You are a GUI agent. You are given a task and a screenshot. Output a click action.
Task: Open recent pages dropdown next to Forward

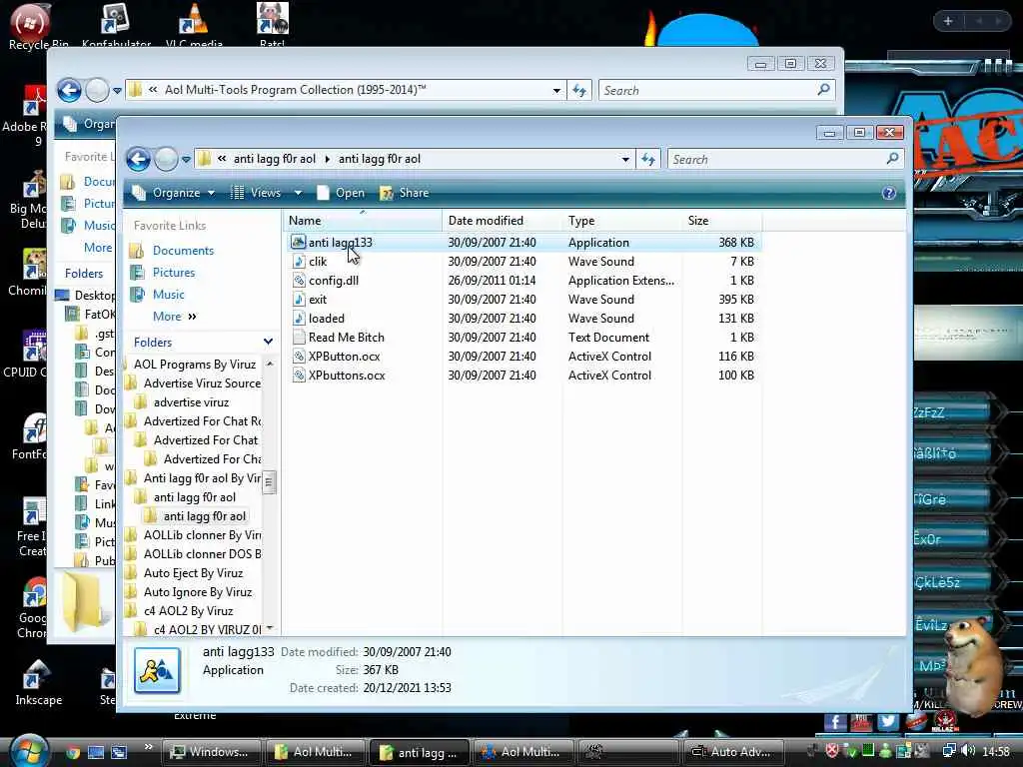(x=186, y=159)
